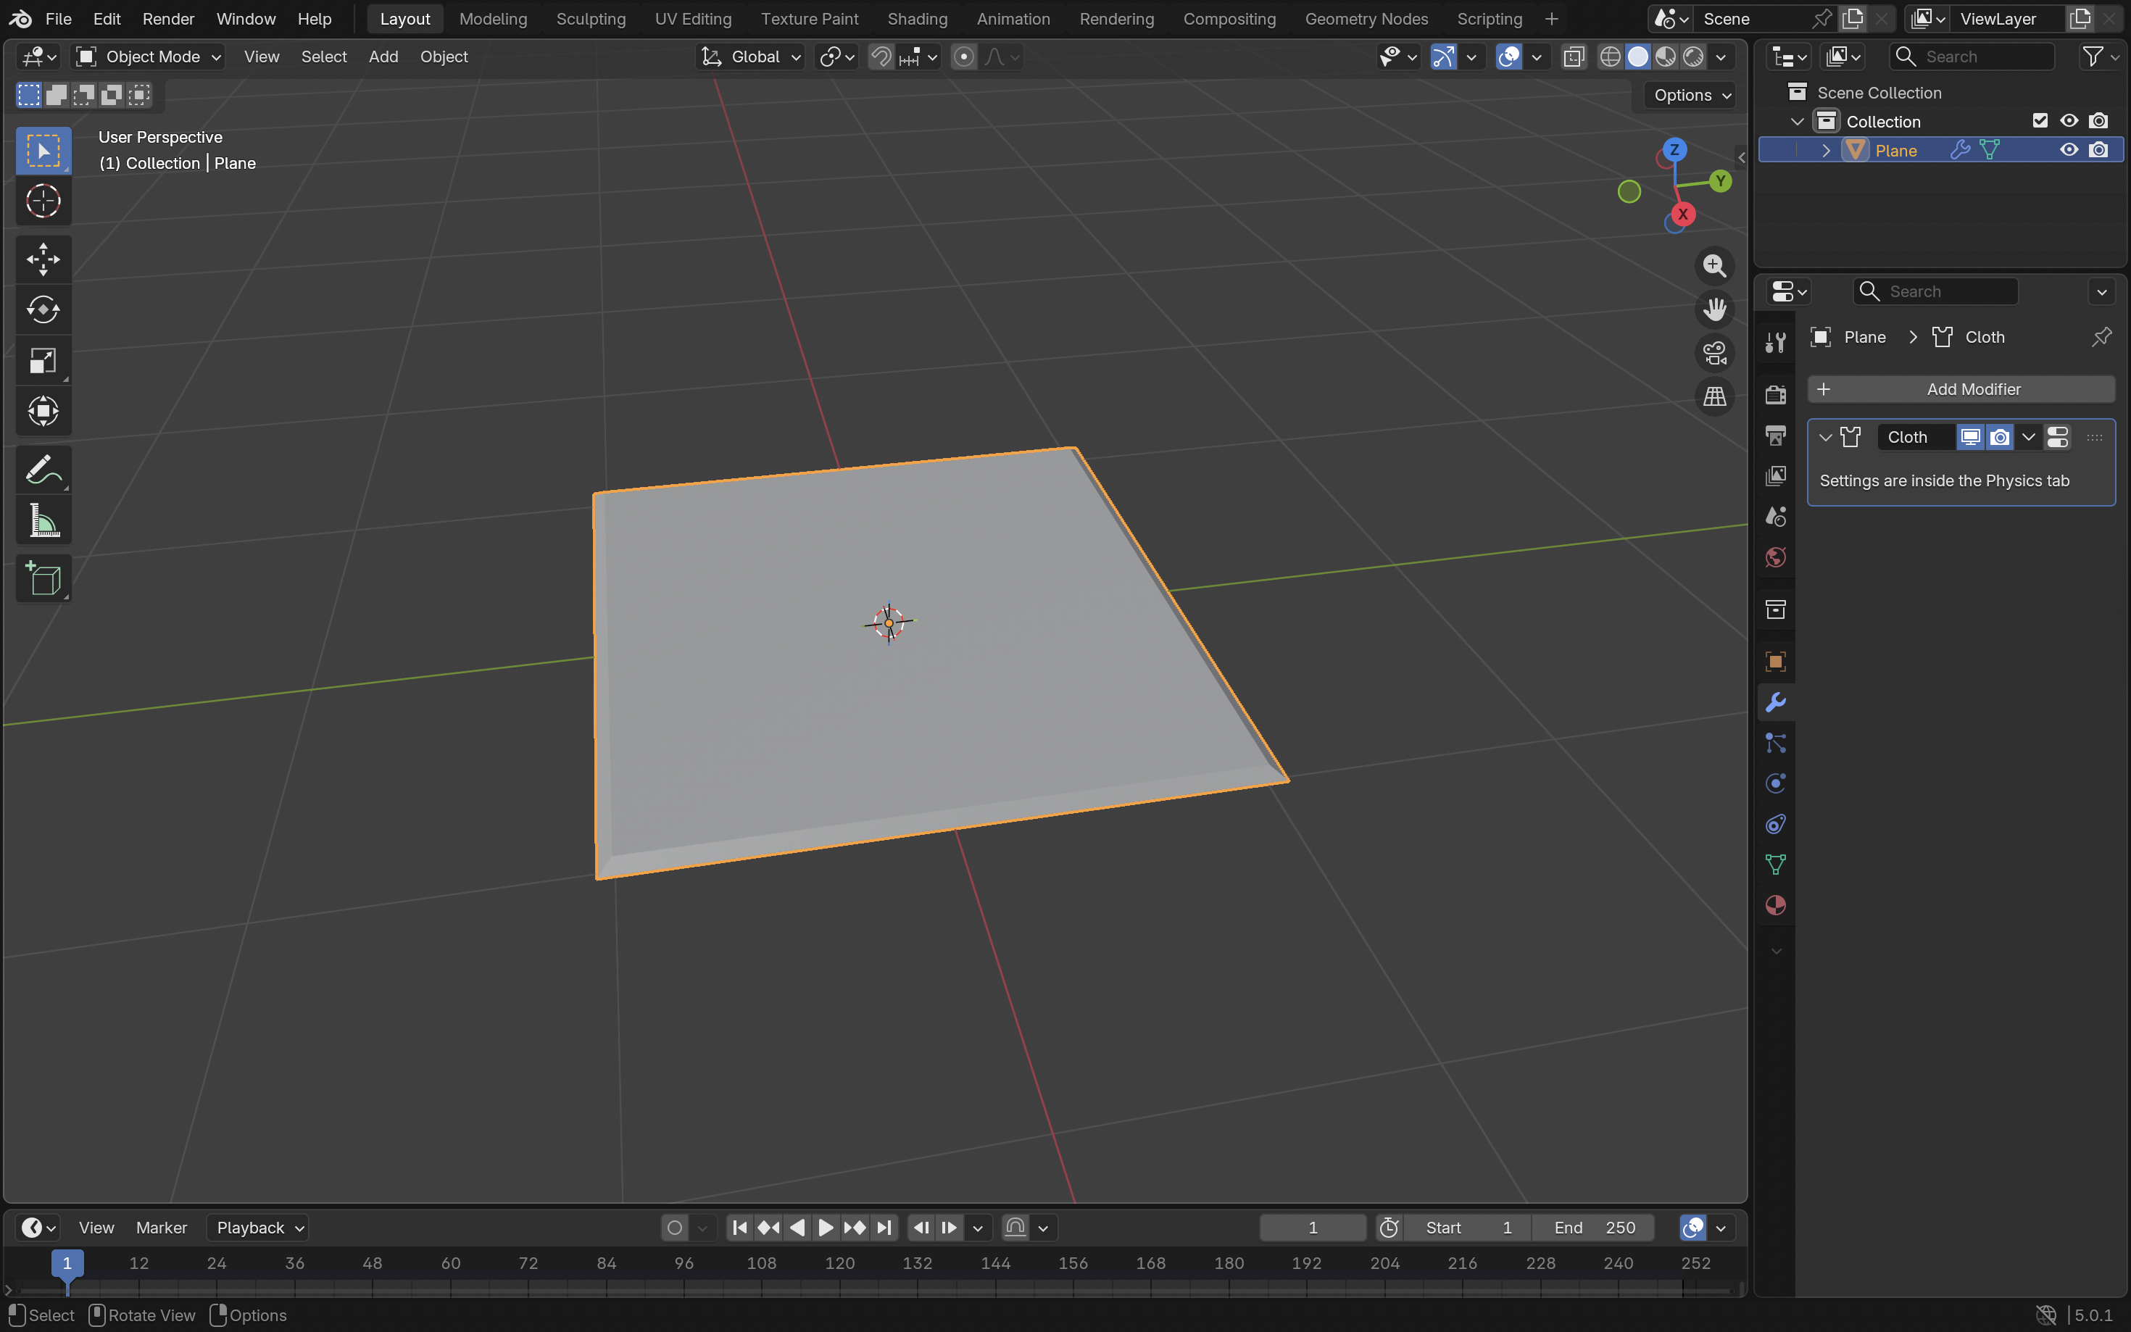This screenshot has width=2131, height=1332.
Task: Select the Move tool in toolbar
Action: [42, 259]
